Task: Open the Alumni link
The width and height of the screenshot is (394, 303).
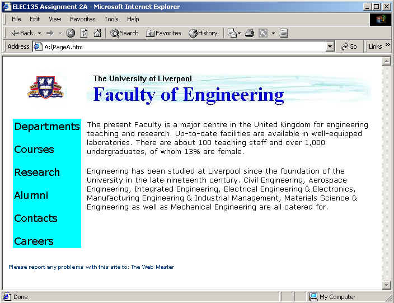Action: pos(31,195)
